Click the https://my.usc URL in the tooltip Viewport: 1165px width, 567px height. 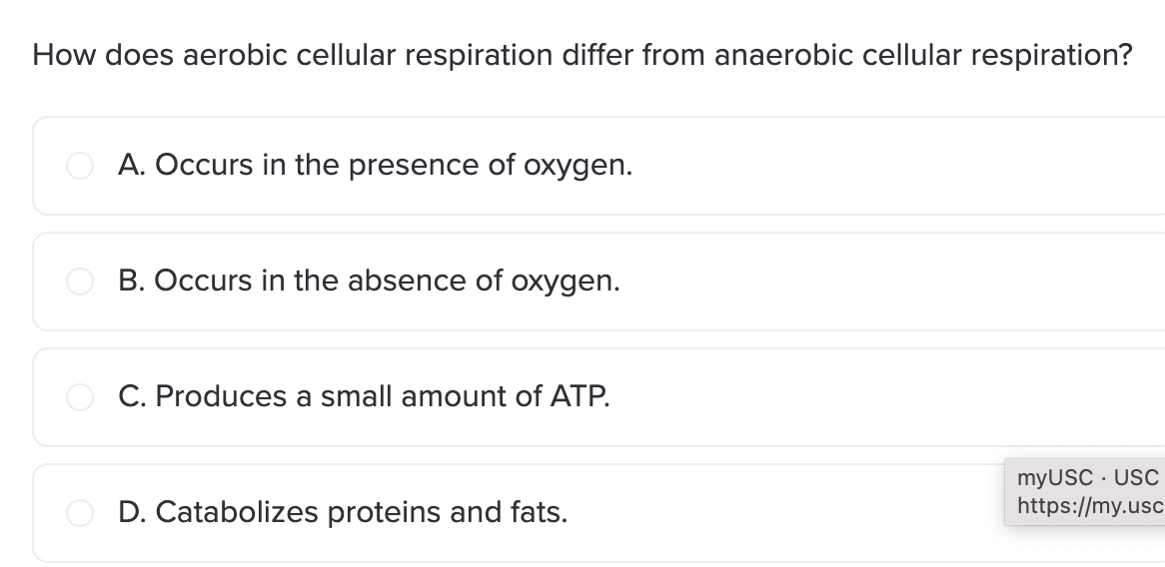[1090, 505]
